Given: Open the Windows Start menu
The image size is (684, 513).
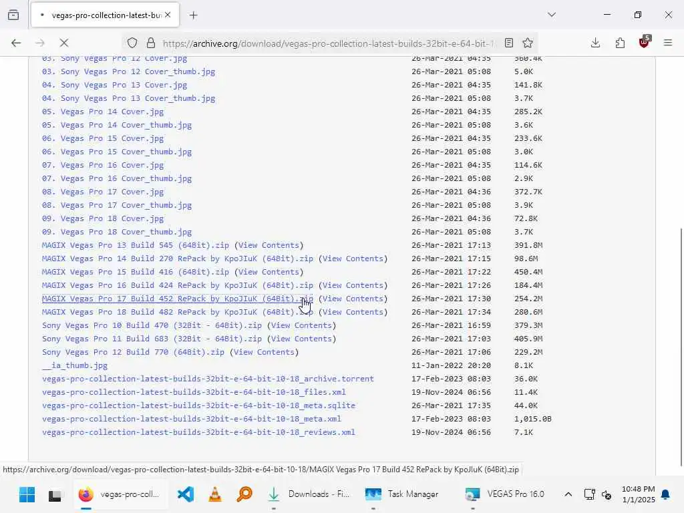Looking at the screenshot, I should tap(27, 495).
